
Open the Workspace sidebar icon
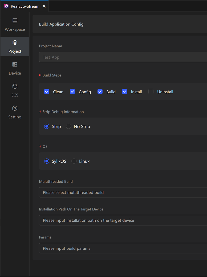pyautogui.click(x=15, y=21)
